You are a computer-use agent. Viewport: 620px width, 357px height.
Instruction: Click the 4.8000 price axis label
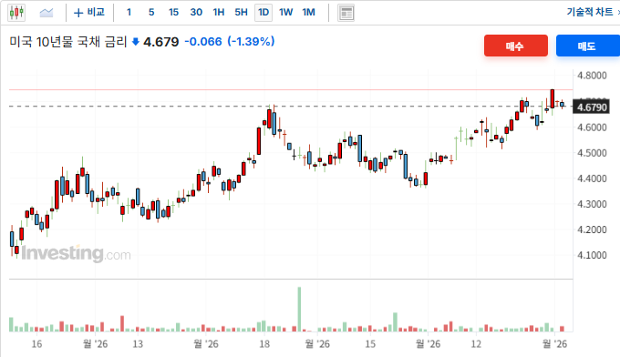592,76
